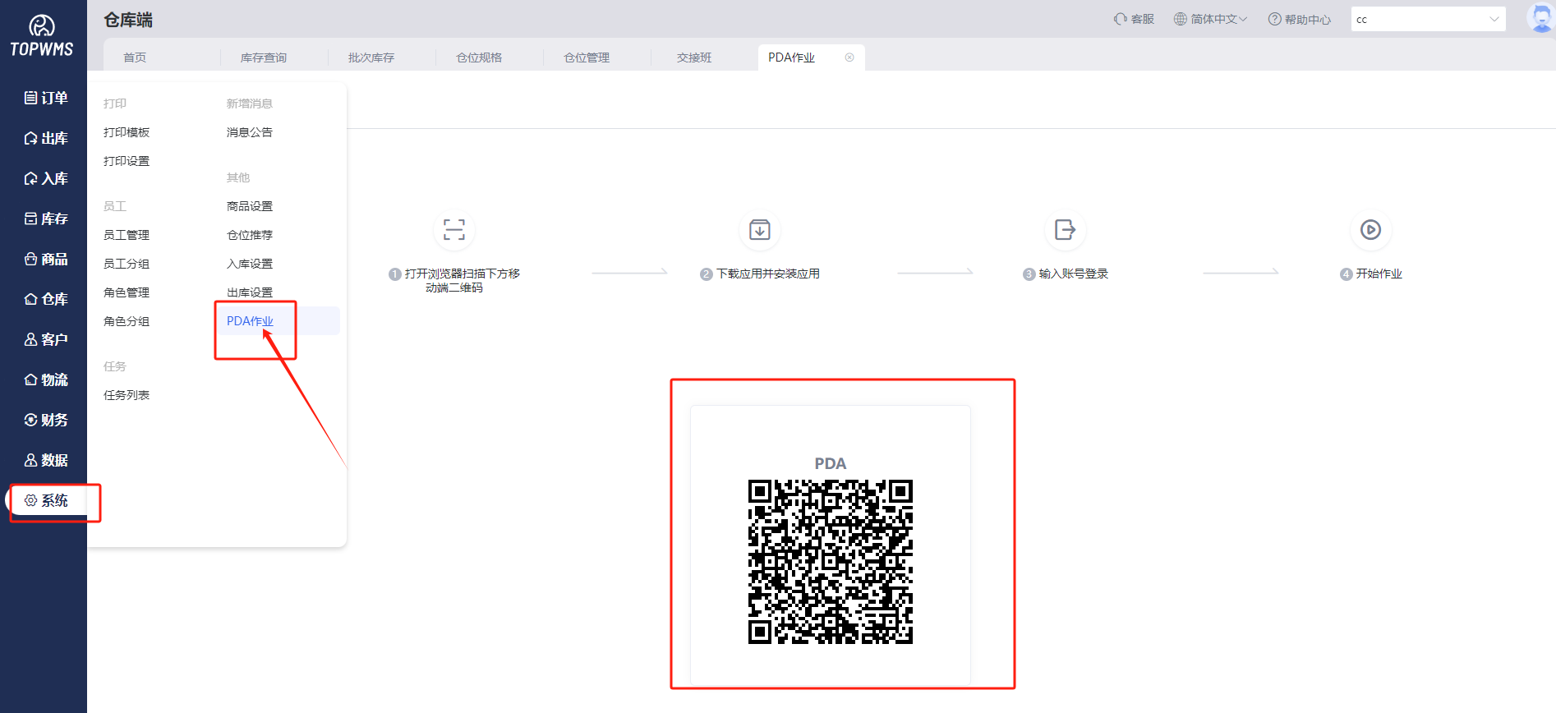
Task: Open 打印设置 menu item
Action: [127, 161]
